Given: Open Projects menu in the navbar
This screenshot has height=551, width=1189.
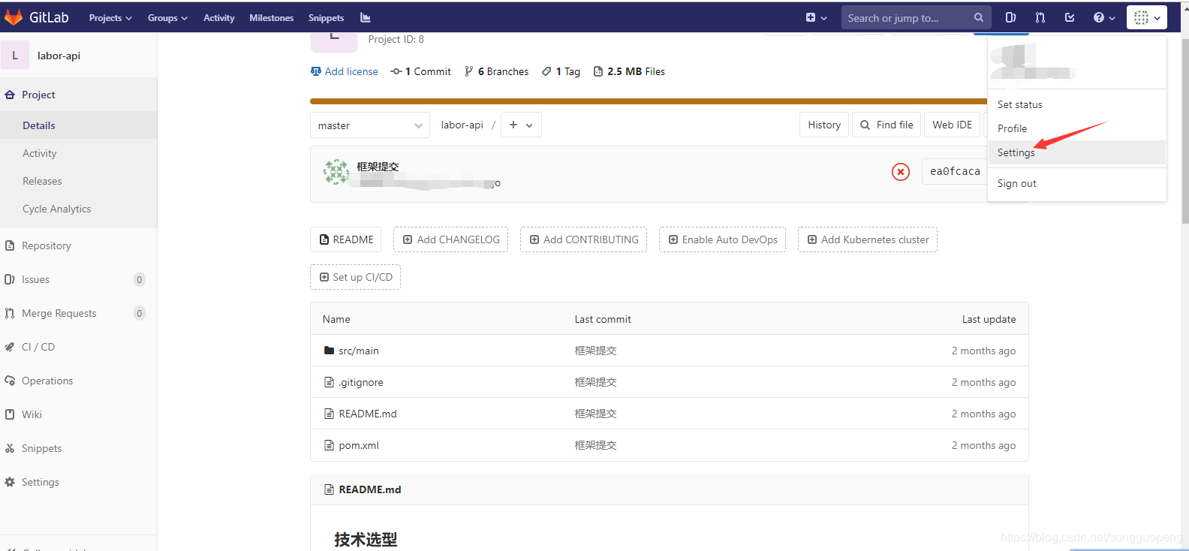Looking at the screenshot, I should tap(110, 17).
